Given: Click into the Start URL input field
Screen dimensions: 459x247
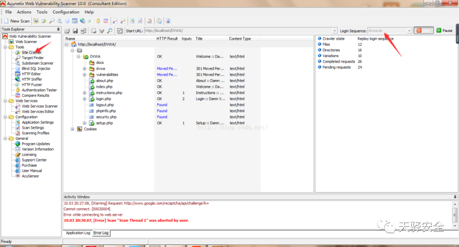Looking at the screenshot, I should pos(238,31).
